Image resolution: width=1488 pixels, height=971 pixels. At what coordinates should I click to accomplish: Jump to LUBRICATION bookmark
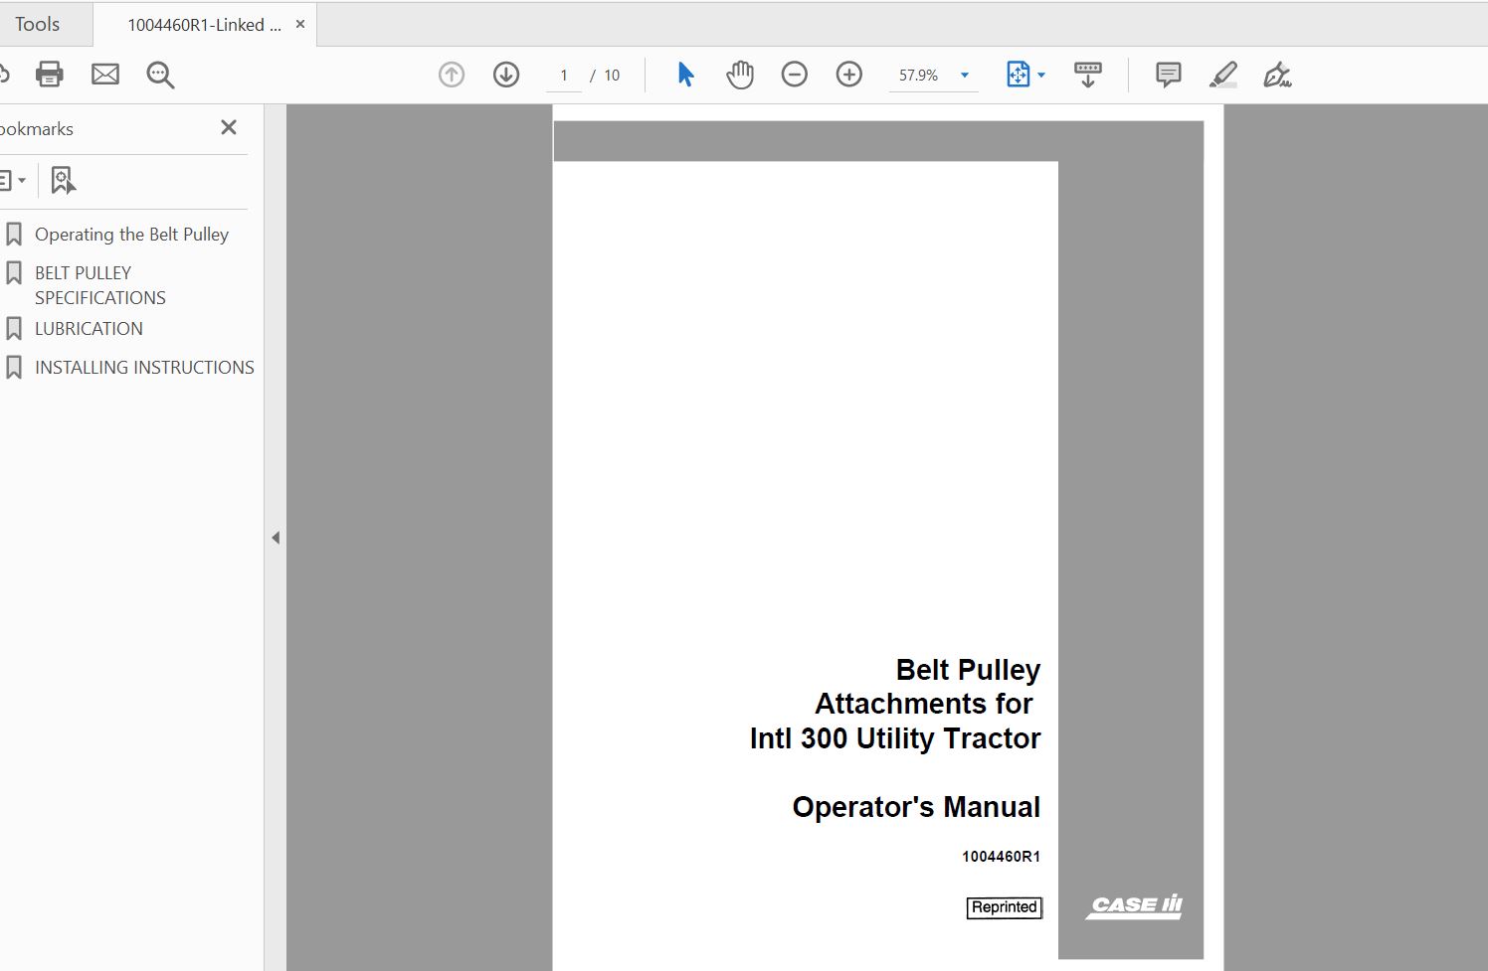(x=89, y=329)
